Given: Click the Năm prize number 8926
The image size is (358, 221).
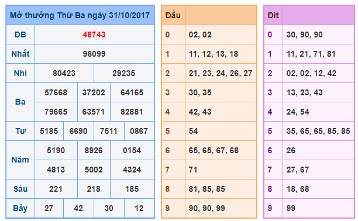Looking at the screenshot, I should click(94, 150).
